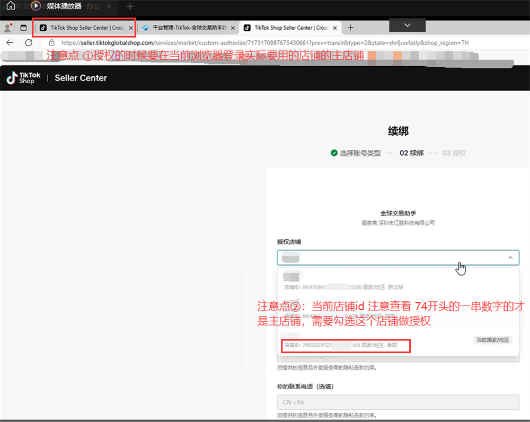Image resolution: width=530 pixels, height=422 pixels.
Task: Reload the page with refresh icon
Action: coord(29,42)
